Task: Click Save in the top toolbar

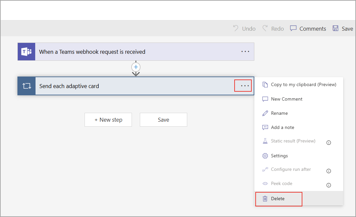Action: pos(343,29)
